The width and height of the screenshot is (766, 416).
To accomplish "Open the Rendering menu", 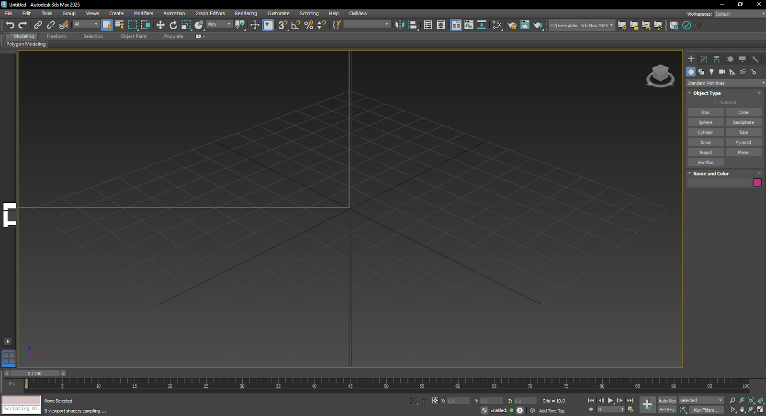I will (x=246, y=13).
